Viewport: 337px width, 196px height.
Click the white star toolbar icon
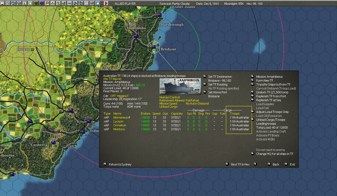[30, 3]
